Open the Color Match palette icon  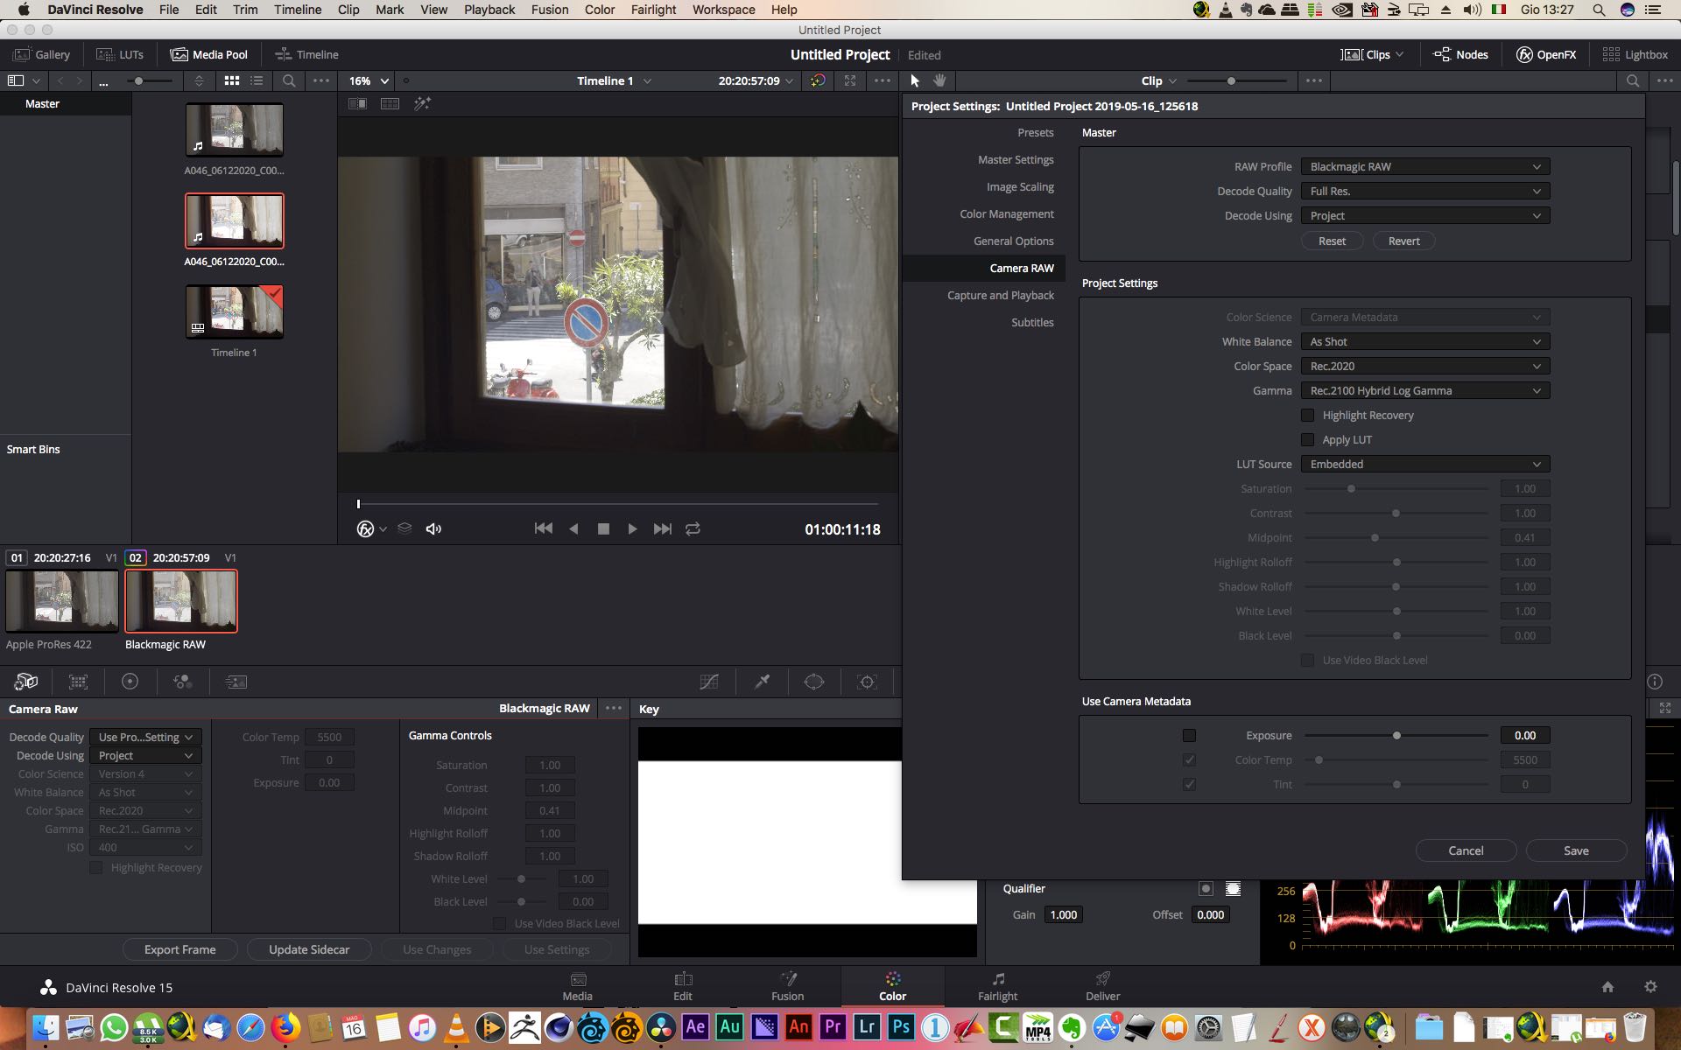point(78,682)
